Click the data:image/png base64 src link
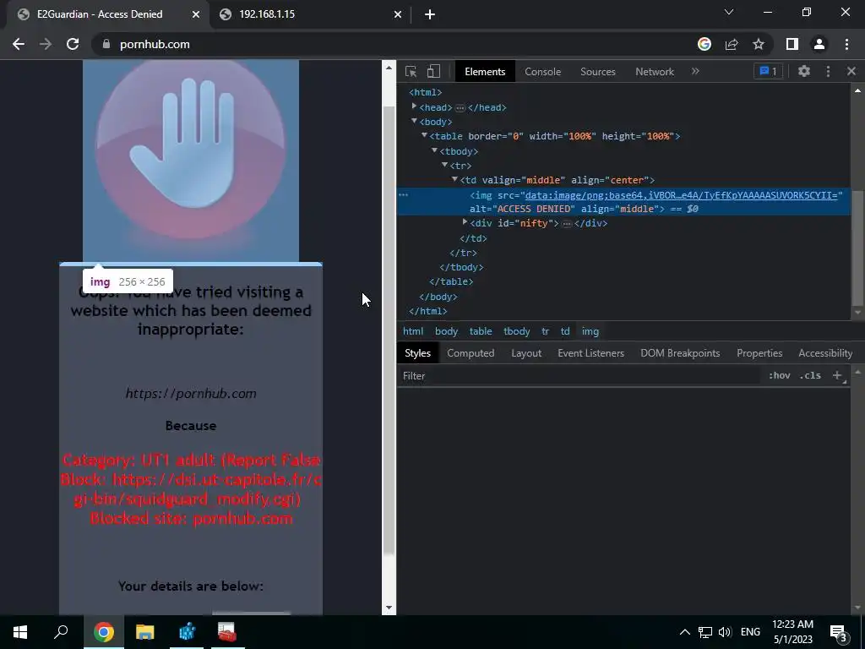This screenshot has height=649, width=865. tap(682, 195)
